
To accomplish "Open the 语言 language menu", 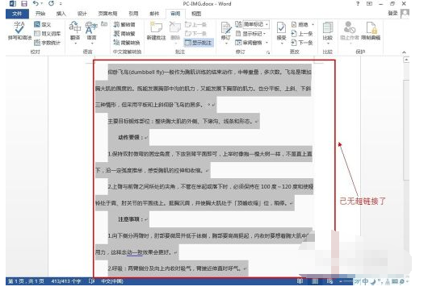I will [91, 32].
